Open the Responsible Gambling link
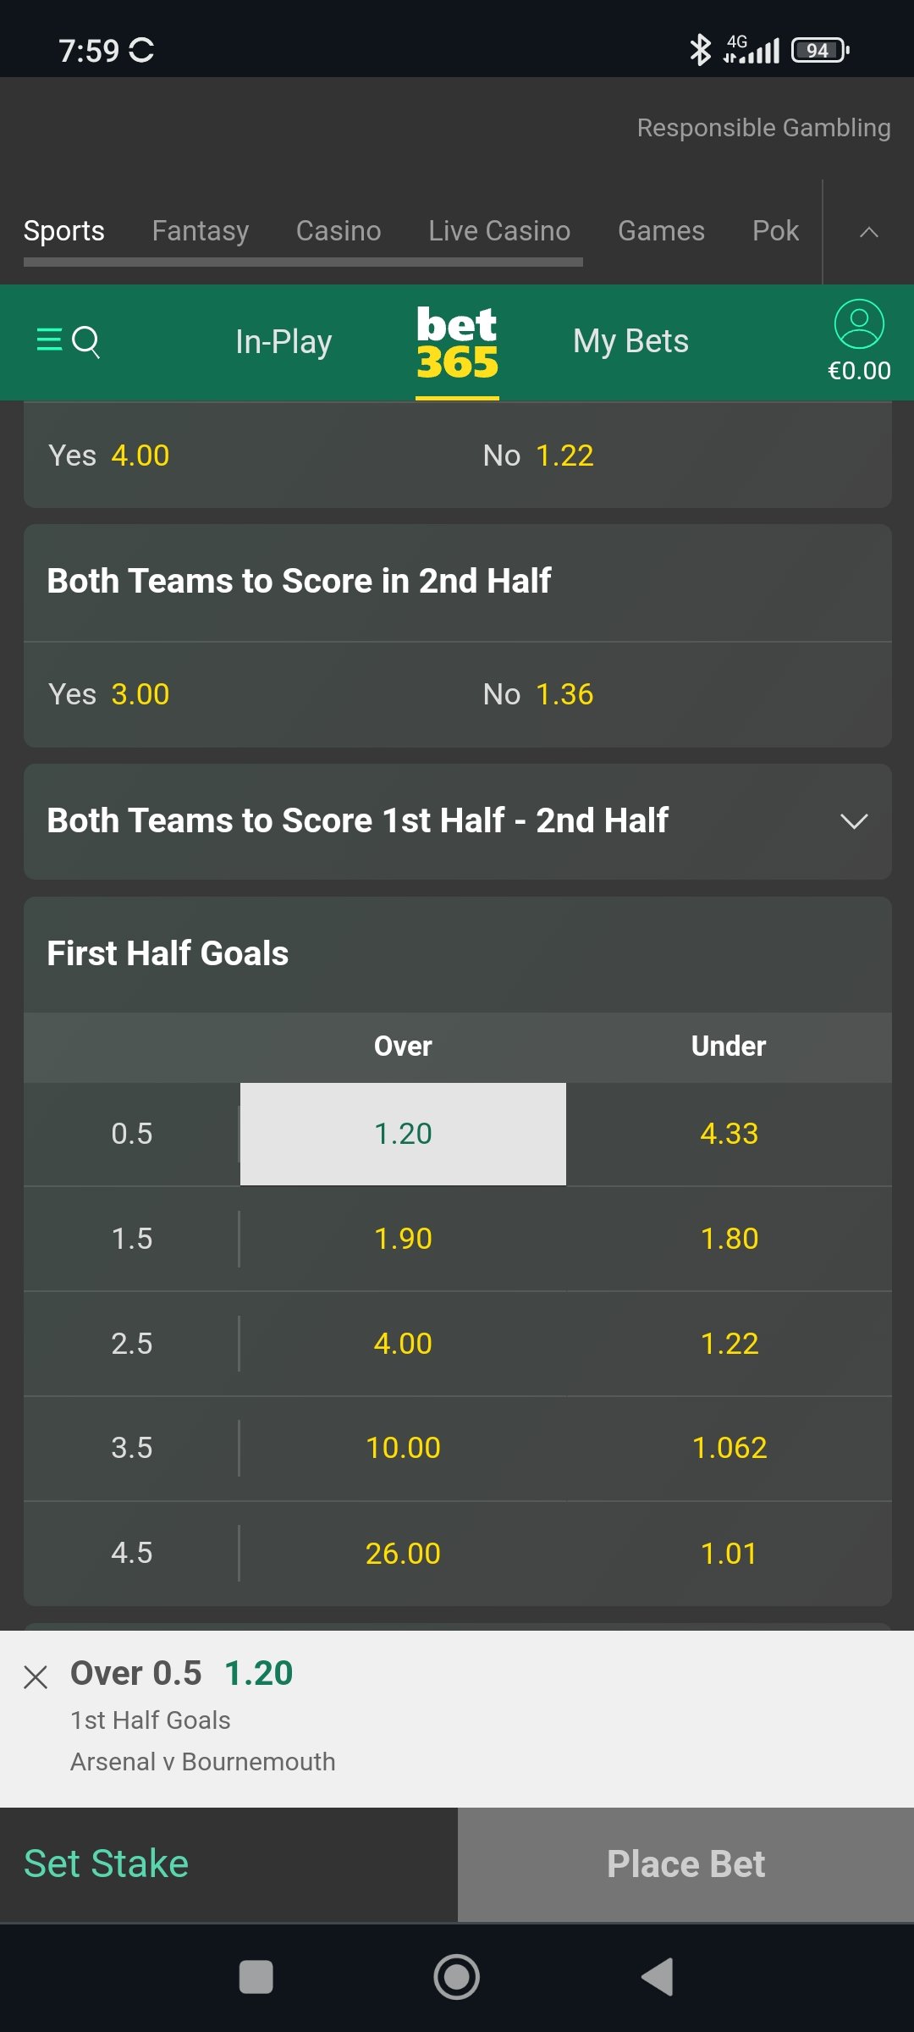 click(763, 128)
